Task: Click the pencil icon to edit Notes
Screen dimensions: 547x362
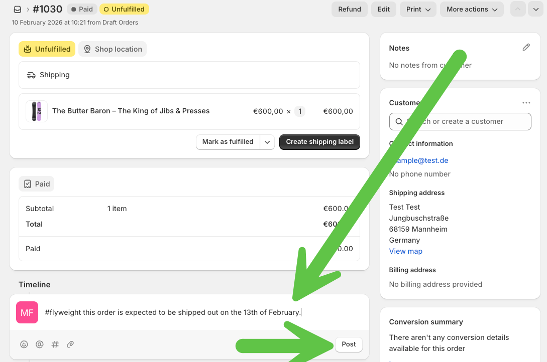Action: (526, 47)
